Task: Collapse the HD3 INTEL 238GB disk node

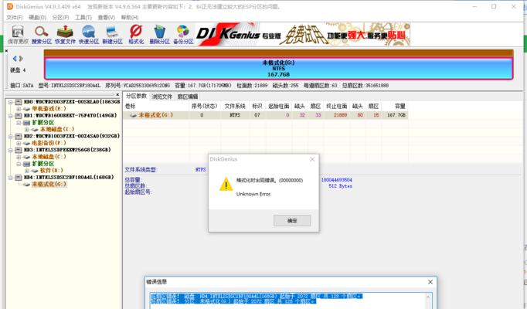Action: pyautogui.click(x=10, y=150)
